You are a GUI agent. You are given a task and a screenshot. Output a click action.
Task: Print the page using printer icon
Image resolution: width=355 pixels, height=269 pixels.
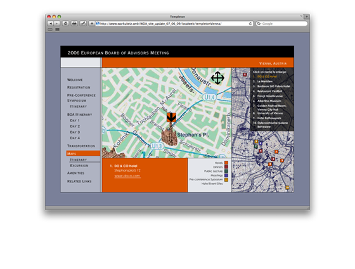[x=74, y=23]
